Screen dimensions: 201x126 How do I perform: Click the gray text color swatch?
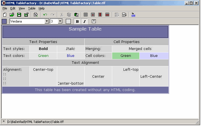click(x=68, y=21)
